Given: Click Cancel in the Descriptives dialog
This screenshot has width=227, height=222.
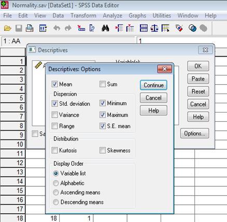Looking at the screenshot, I should [x=198, y=104].
